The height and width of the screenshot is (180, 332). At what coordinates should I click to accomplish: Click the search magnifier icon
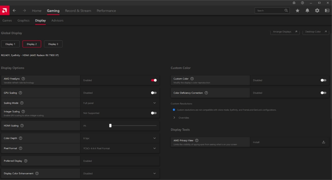(286, 10)
